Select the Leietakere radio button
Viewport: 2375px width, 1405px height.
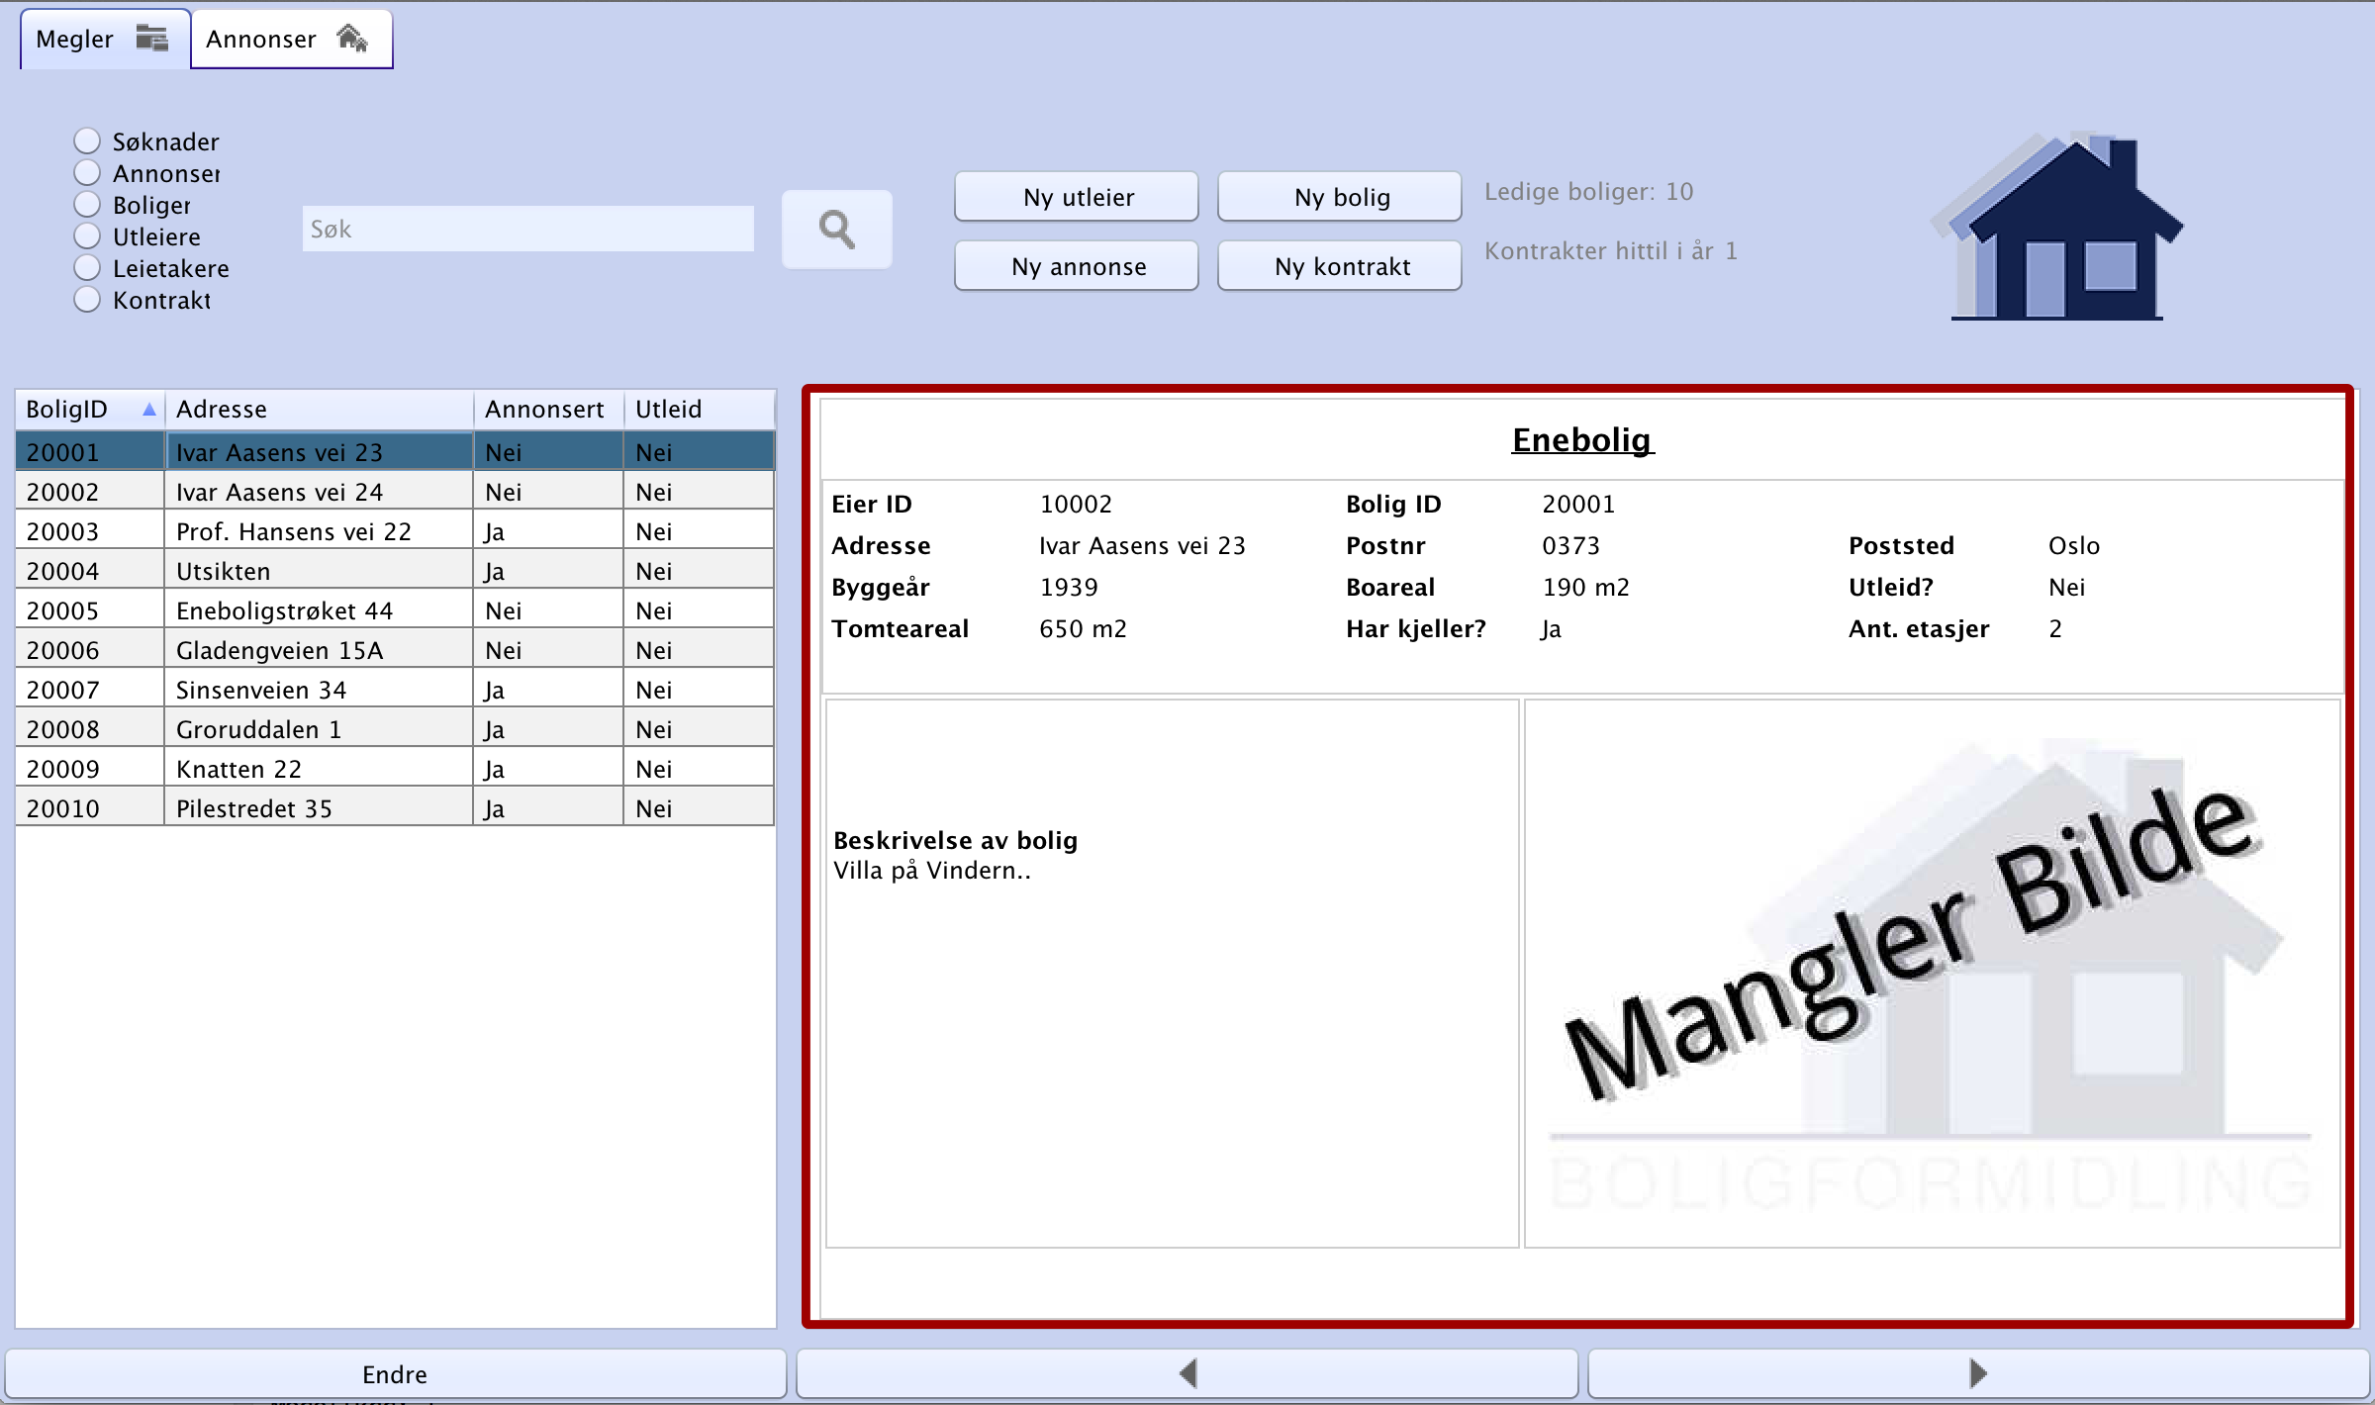point(87,268)
